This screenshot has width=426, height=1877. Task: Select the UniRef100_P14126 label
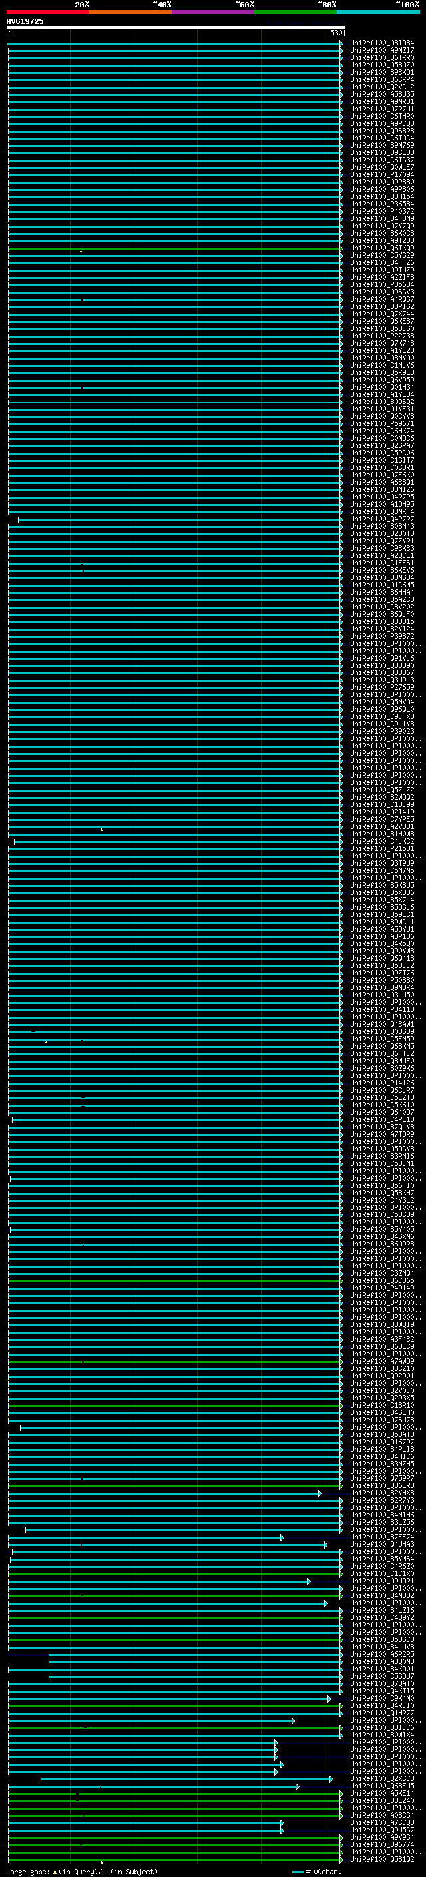[x=382, y=1083]
